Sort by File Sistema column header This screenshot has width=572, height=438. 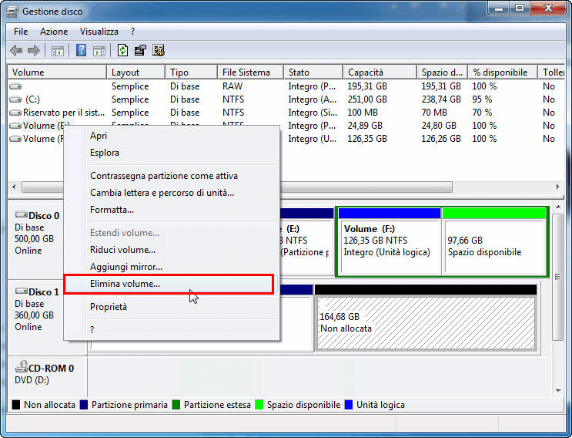pos(251,72)
